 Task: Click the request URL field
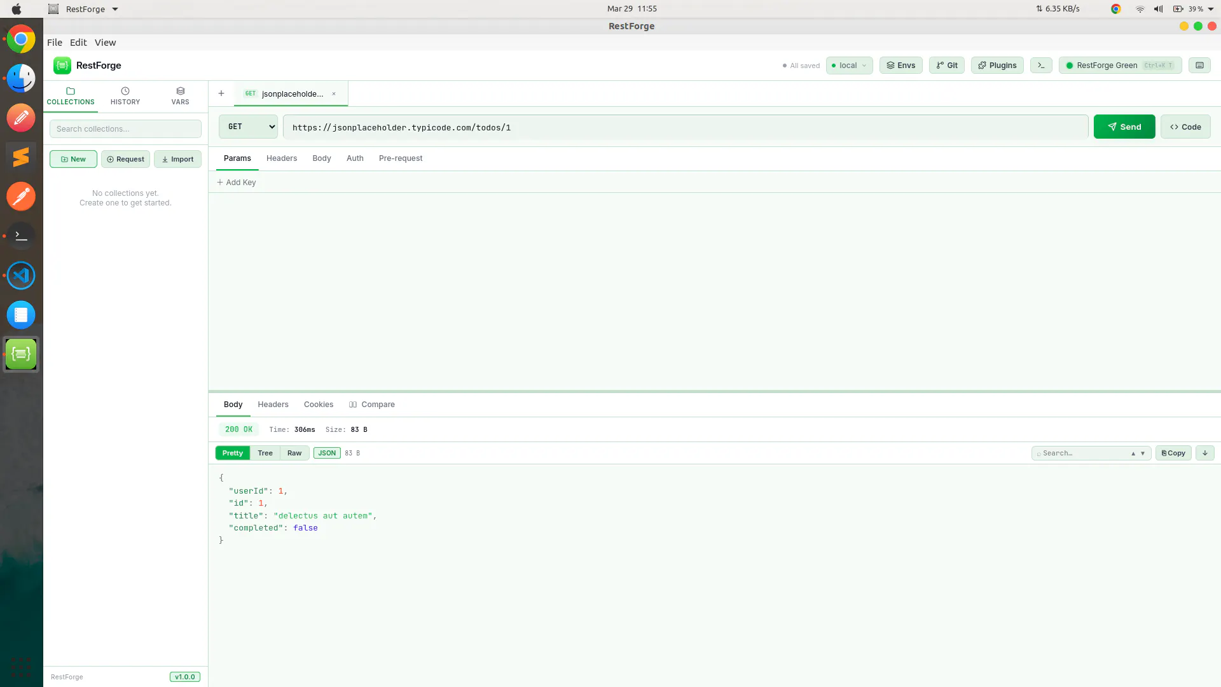(686, 127)
